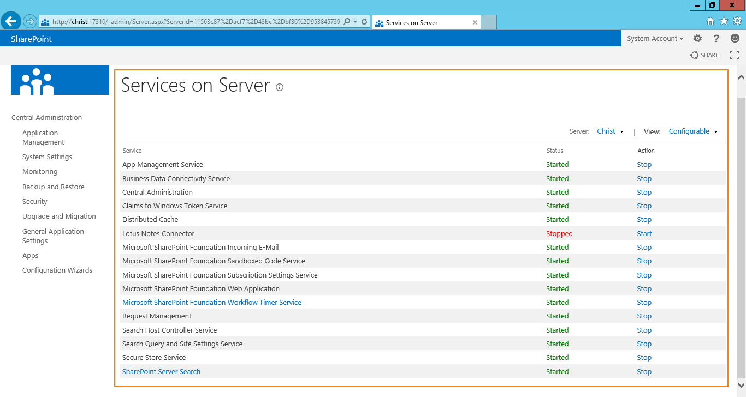
Task: Click the Service column header
Action: click(x=132, y=151)
